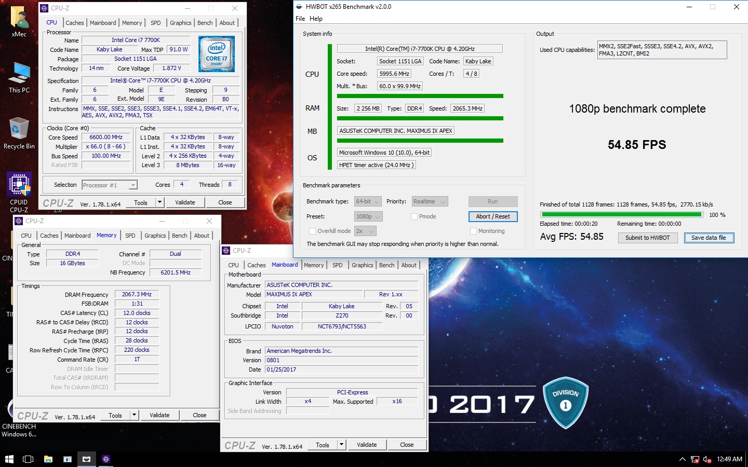Click title bar icon of CPU-Z CPU window

pyautogui.click(x=44, y=8)
